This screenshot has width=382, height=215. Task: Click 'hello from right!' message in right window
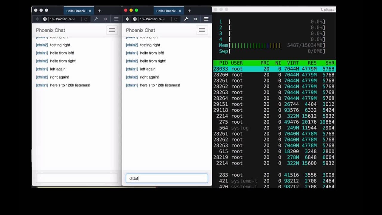click(x=153, y=61)
